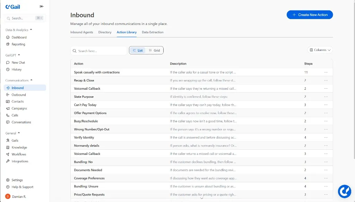355x202 pixels.
Task: Open Settings
Action: pyautogui.click(x=17, y=180)
